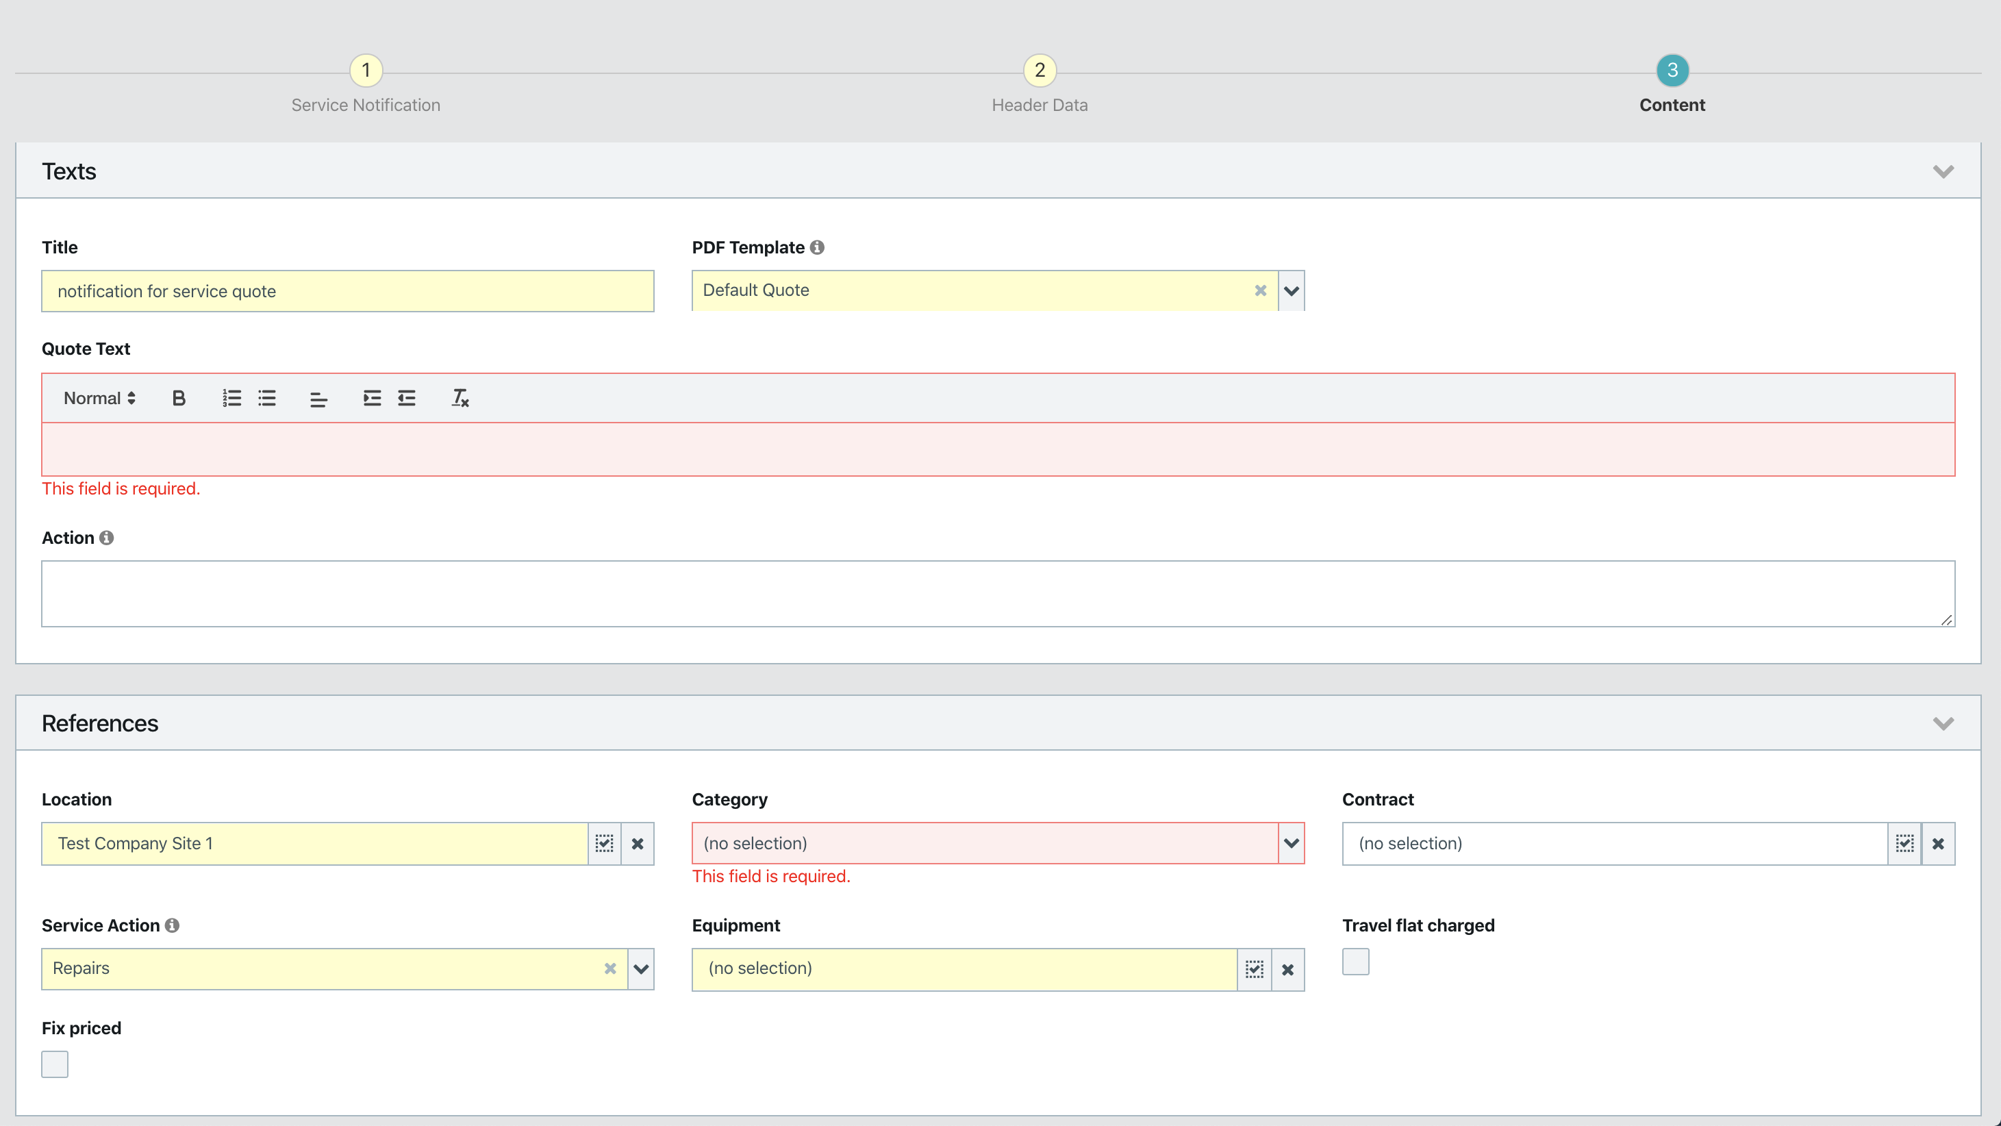Show PDF Template info tooltip
2001x1126 pixels.
coord(817,247)
